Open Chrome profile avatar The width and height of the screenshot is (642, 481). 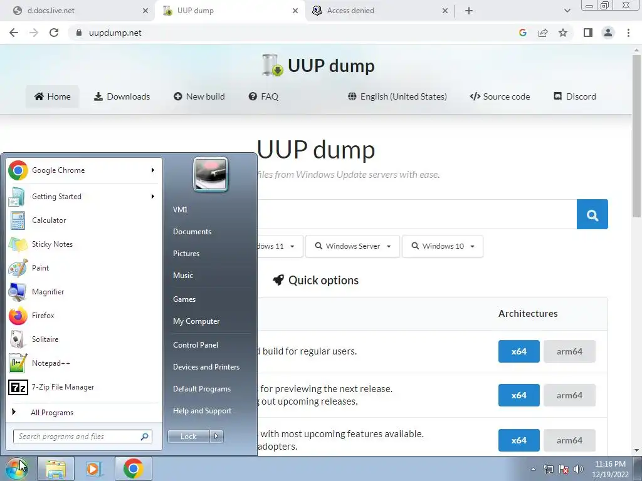608,33
